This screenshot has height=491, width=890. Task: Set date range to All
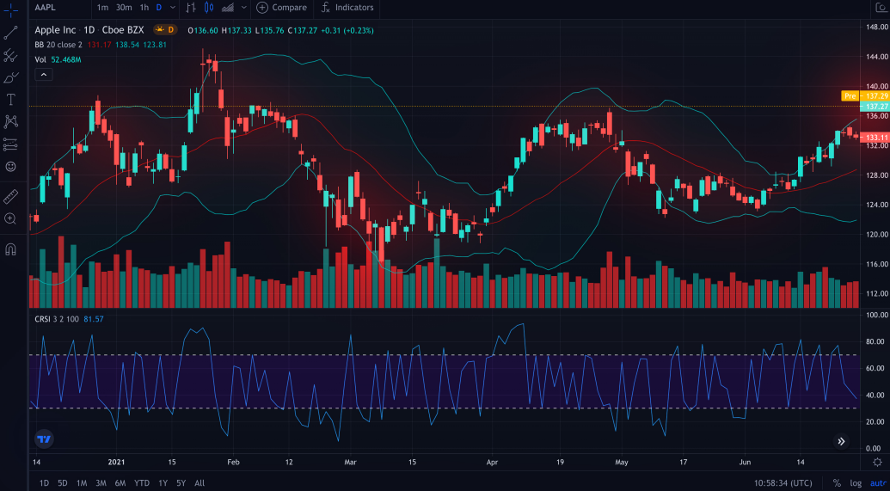pos(199,483)
